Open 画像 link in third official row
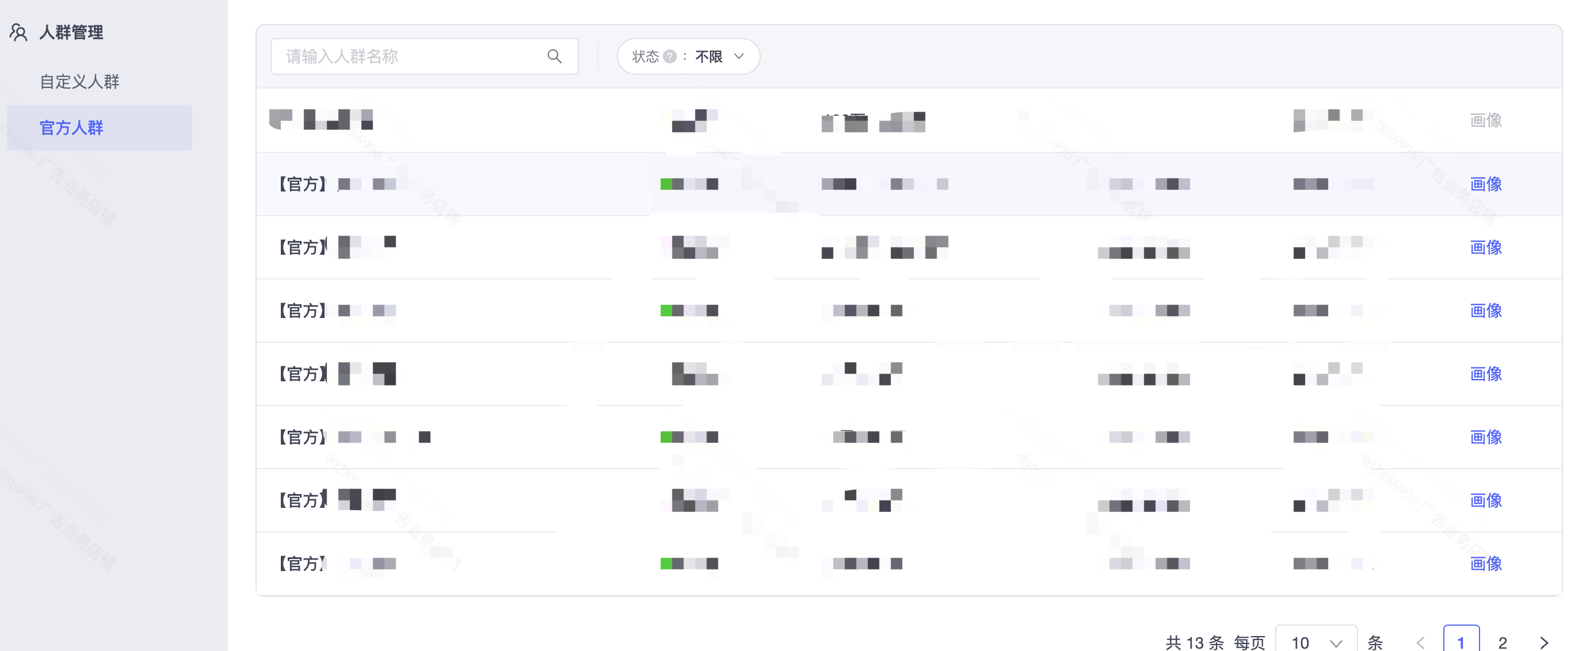The width and height of the screenshot is (1586, 651). [x=1486, y=311]
